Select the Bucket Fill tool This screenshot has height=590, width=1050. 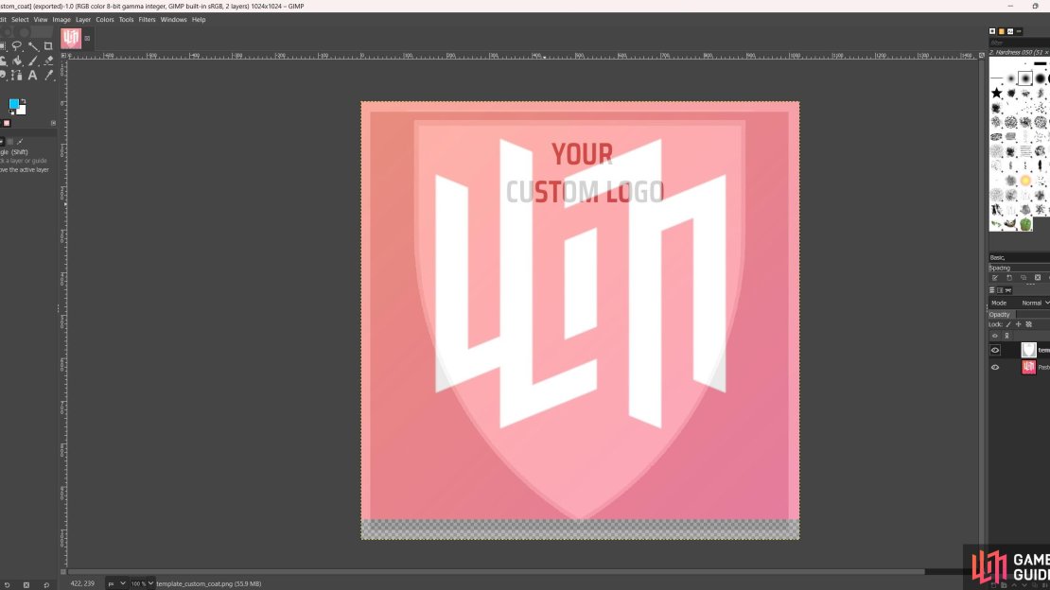point(17,61)
